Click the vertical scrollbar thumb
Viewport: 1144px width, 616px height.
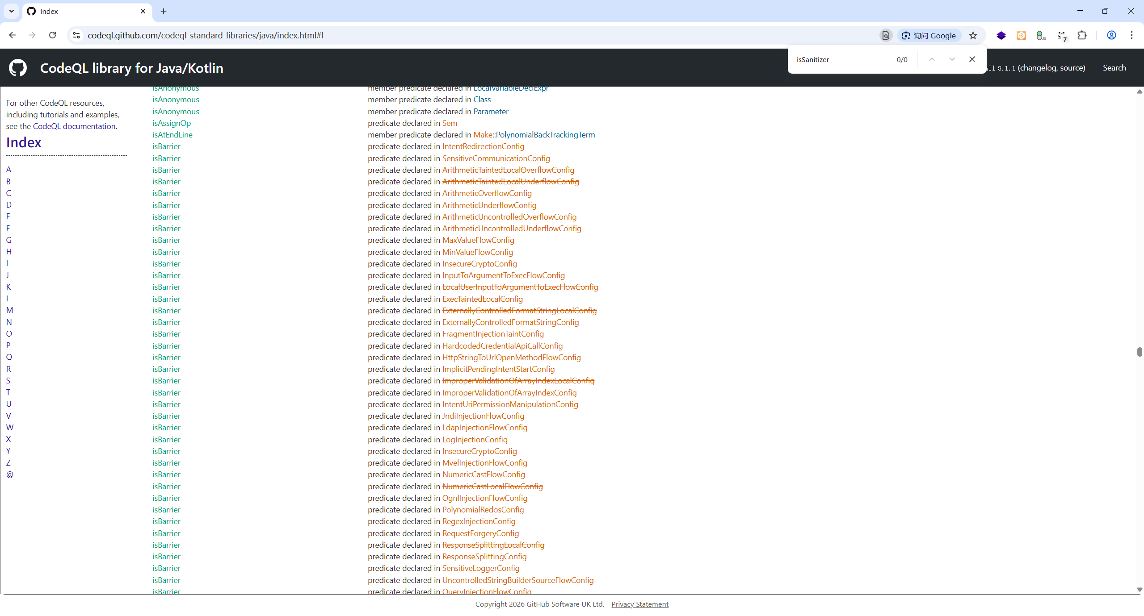click(x=1139, y=352)
